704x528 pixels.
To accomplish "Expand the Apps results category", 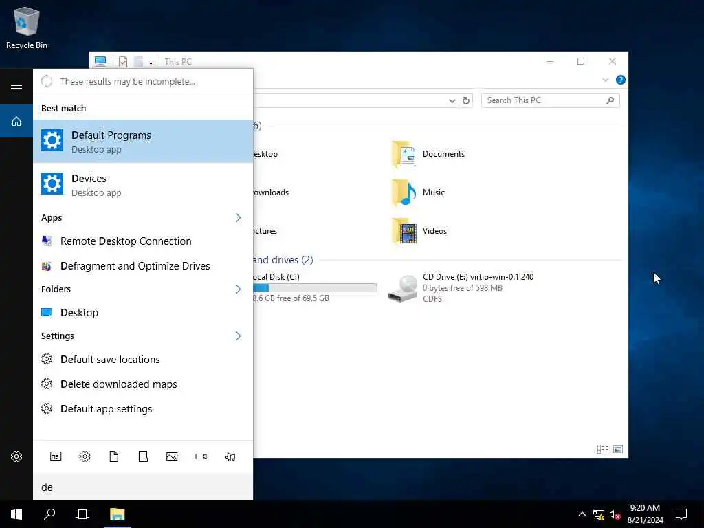I will (x=238, y=218).
